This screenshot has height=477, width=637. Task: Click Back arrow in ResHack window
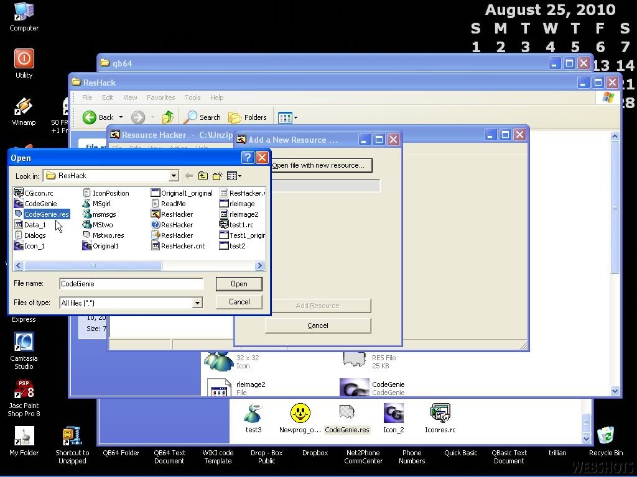tap(98, 117)
